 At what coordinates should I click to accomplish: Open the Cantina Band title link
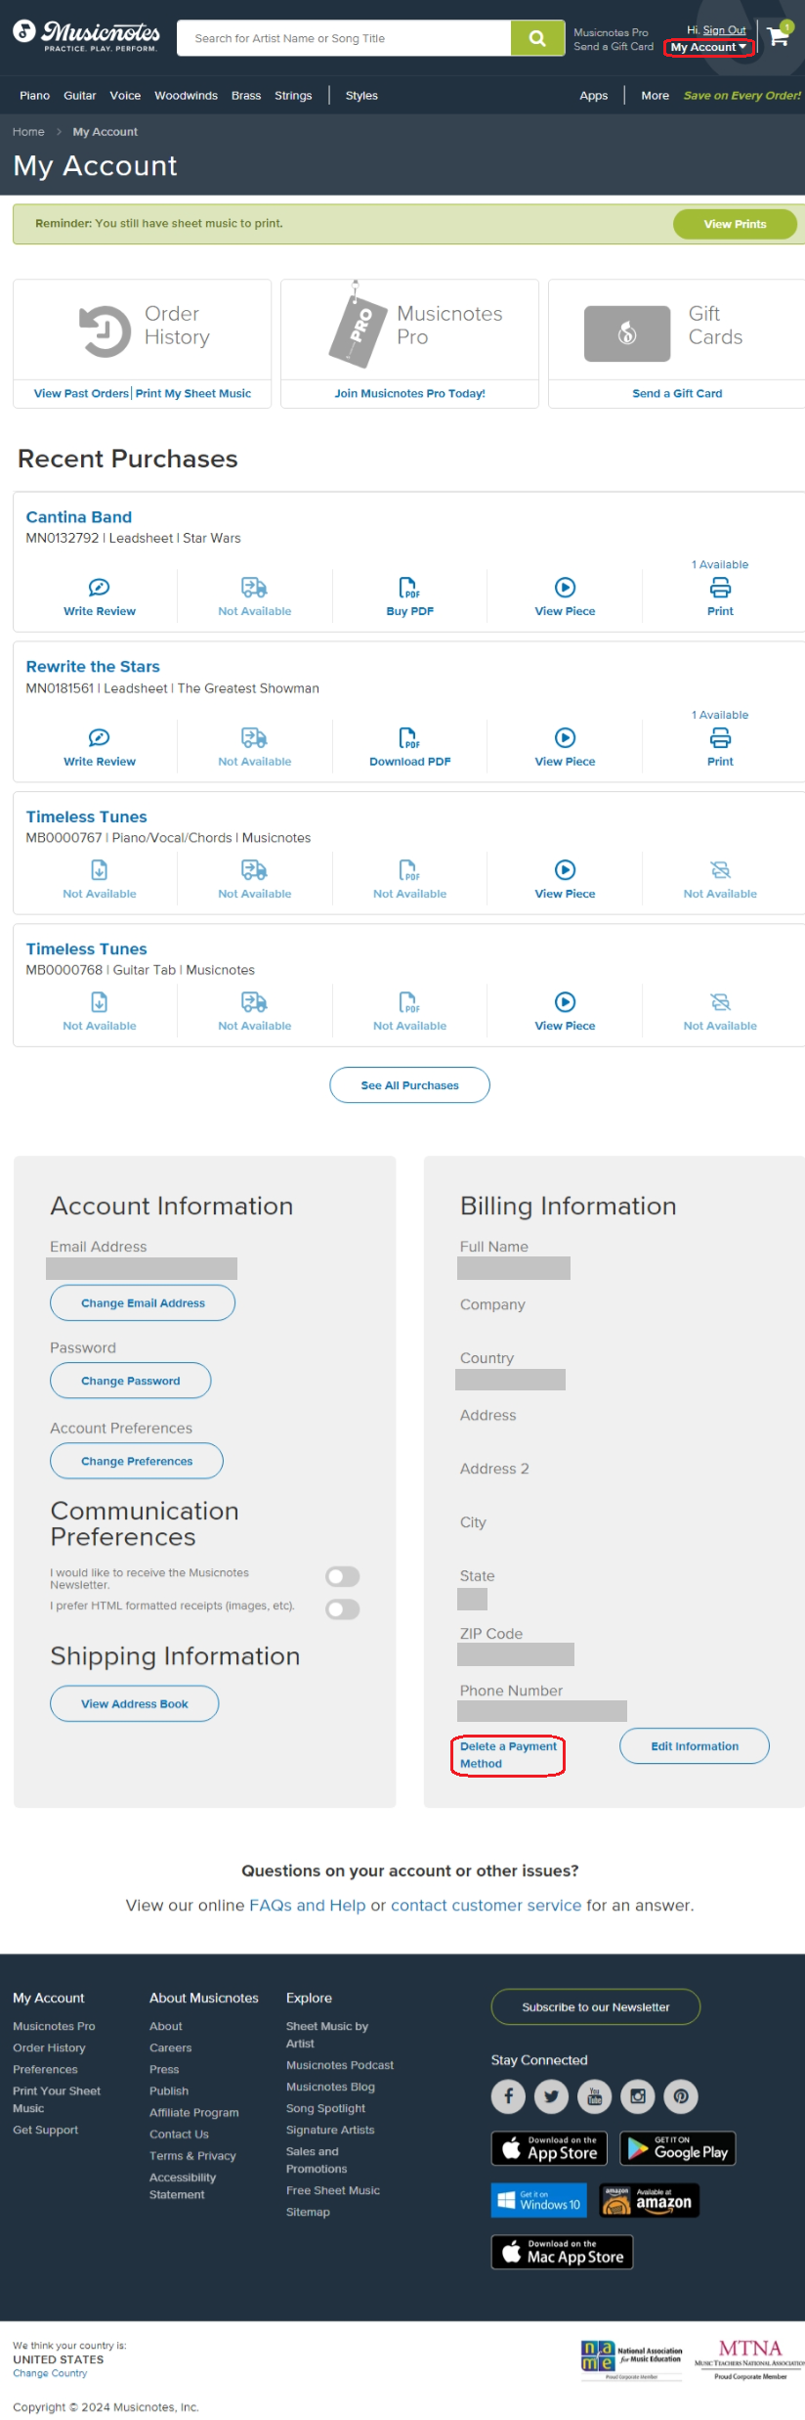coord(78,517)
